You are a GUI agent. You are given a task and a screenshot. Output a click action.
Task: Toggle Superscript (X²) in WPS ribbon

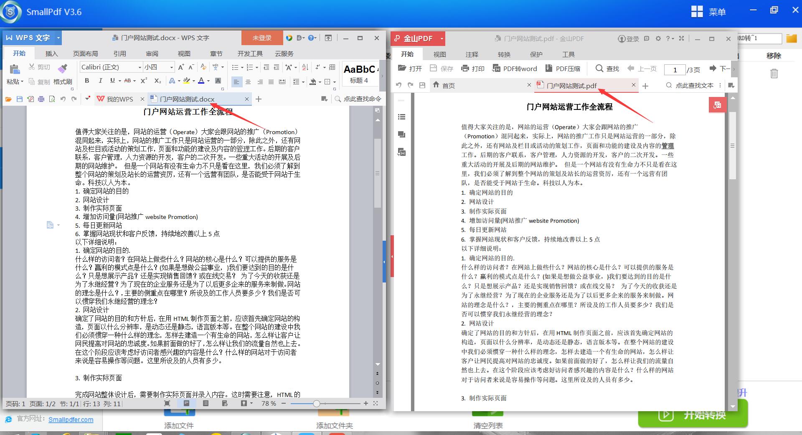[144, 81]
